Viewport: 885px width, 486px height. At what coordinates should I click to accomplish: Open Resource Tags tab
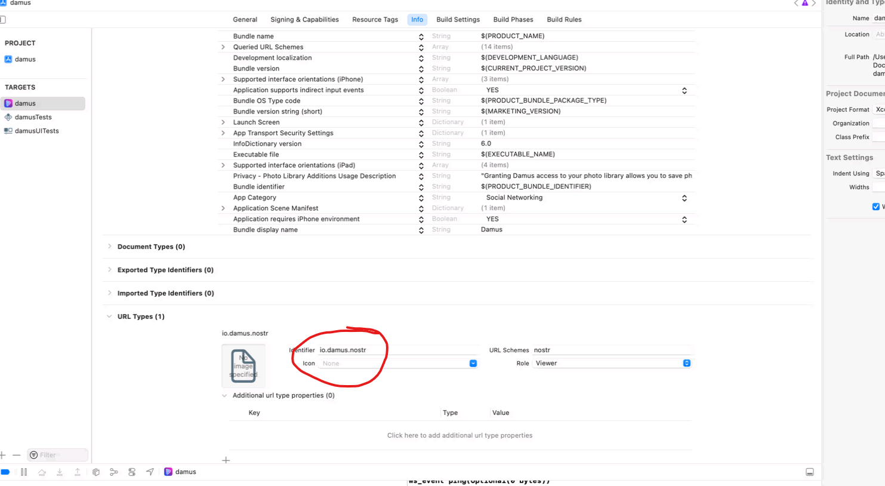click(375, 20)
